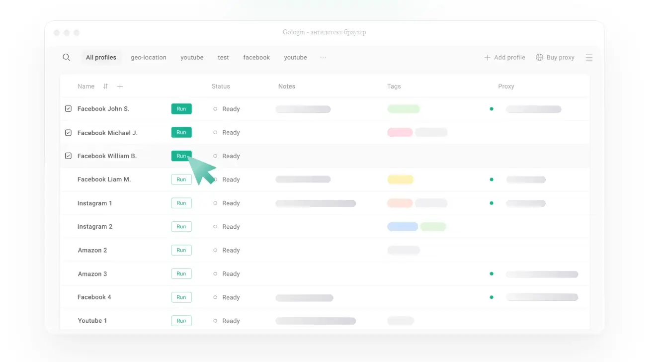Click the status circle icon for Instagram 1
The image size is (666, 362).
point(215,203)
